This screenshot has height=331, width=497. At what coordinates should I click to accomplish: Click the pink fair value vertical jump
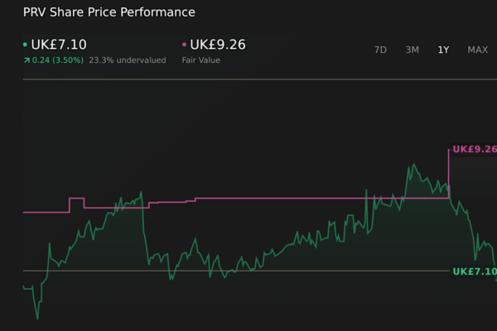(449, 174)
